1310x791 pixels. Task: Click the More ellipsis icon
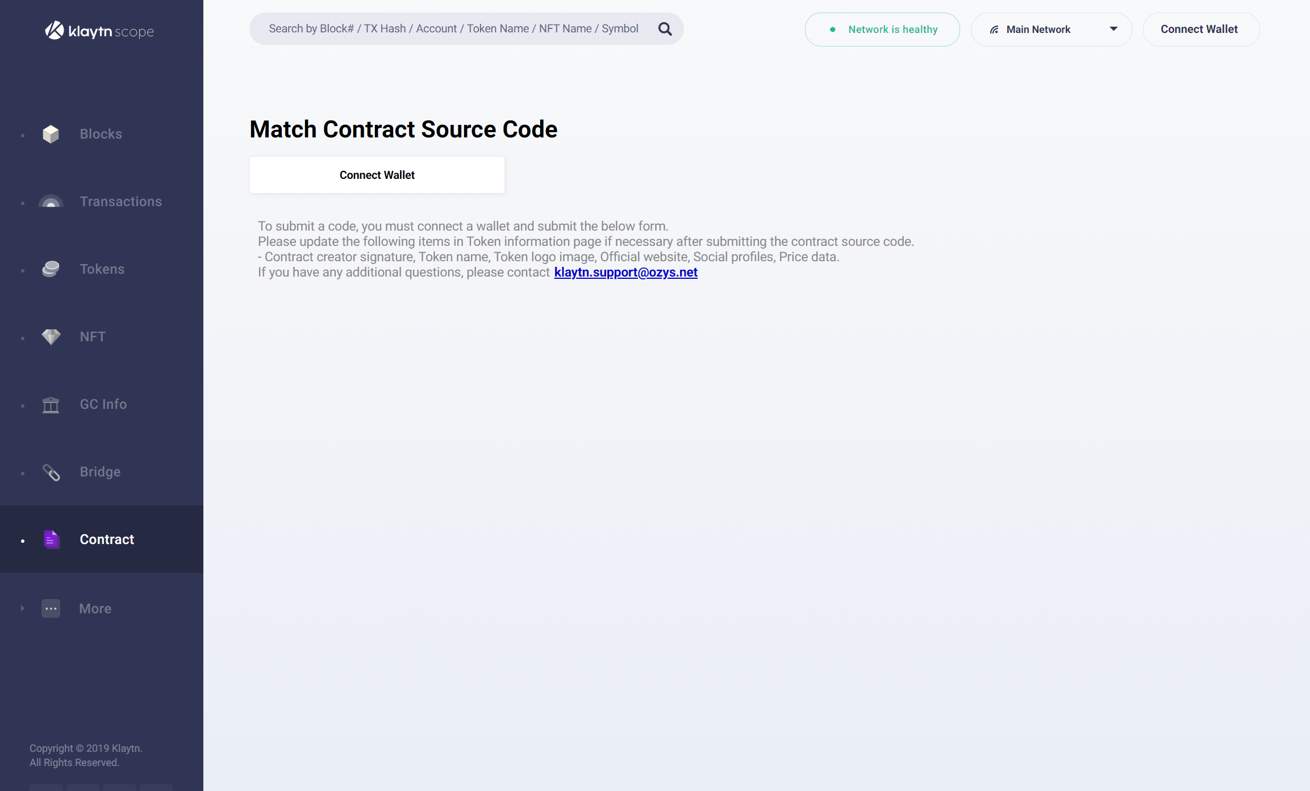point(51,608)
